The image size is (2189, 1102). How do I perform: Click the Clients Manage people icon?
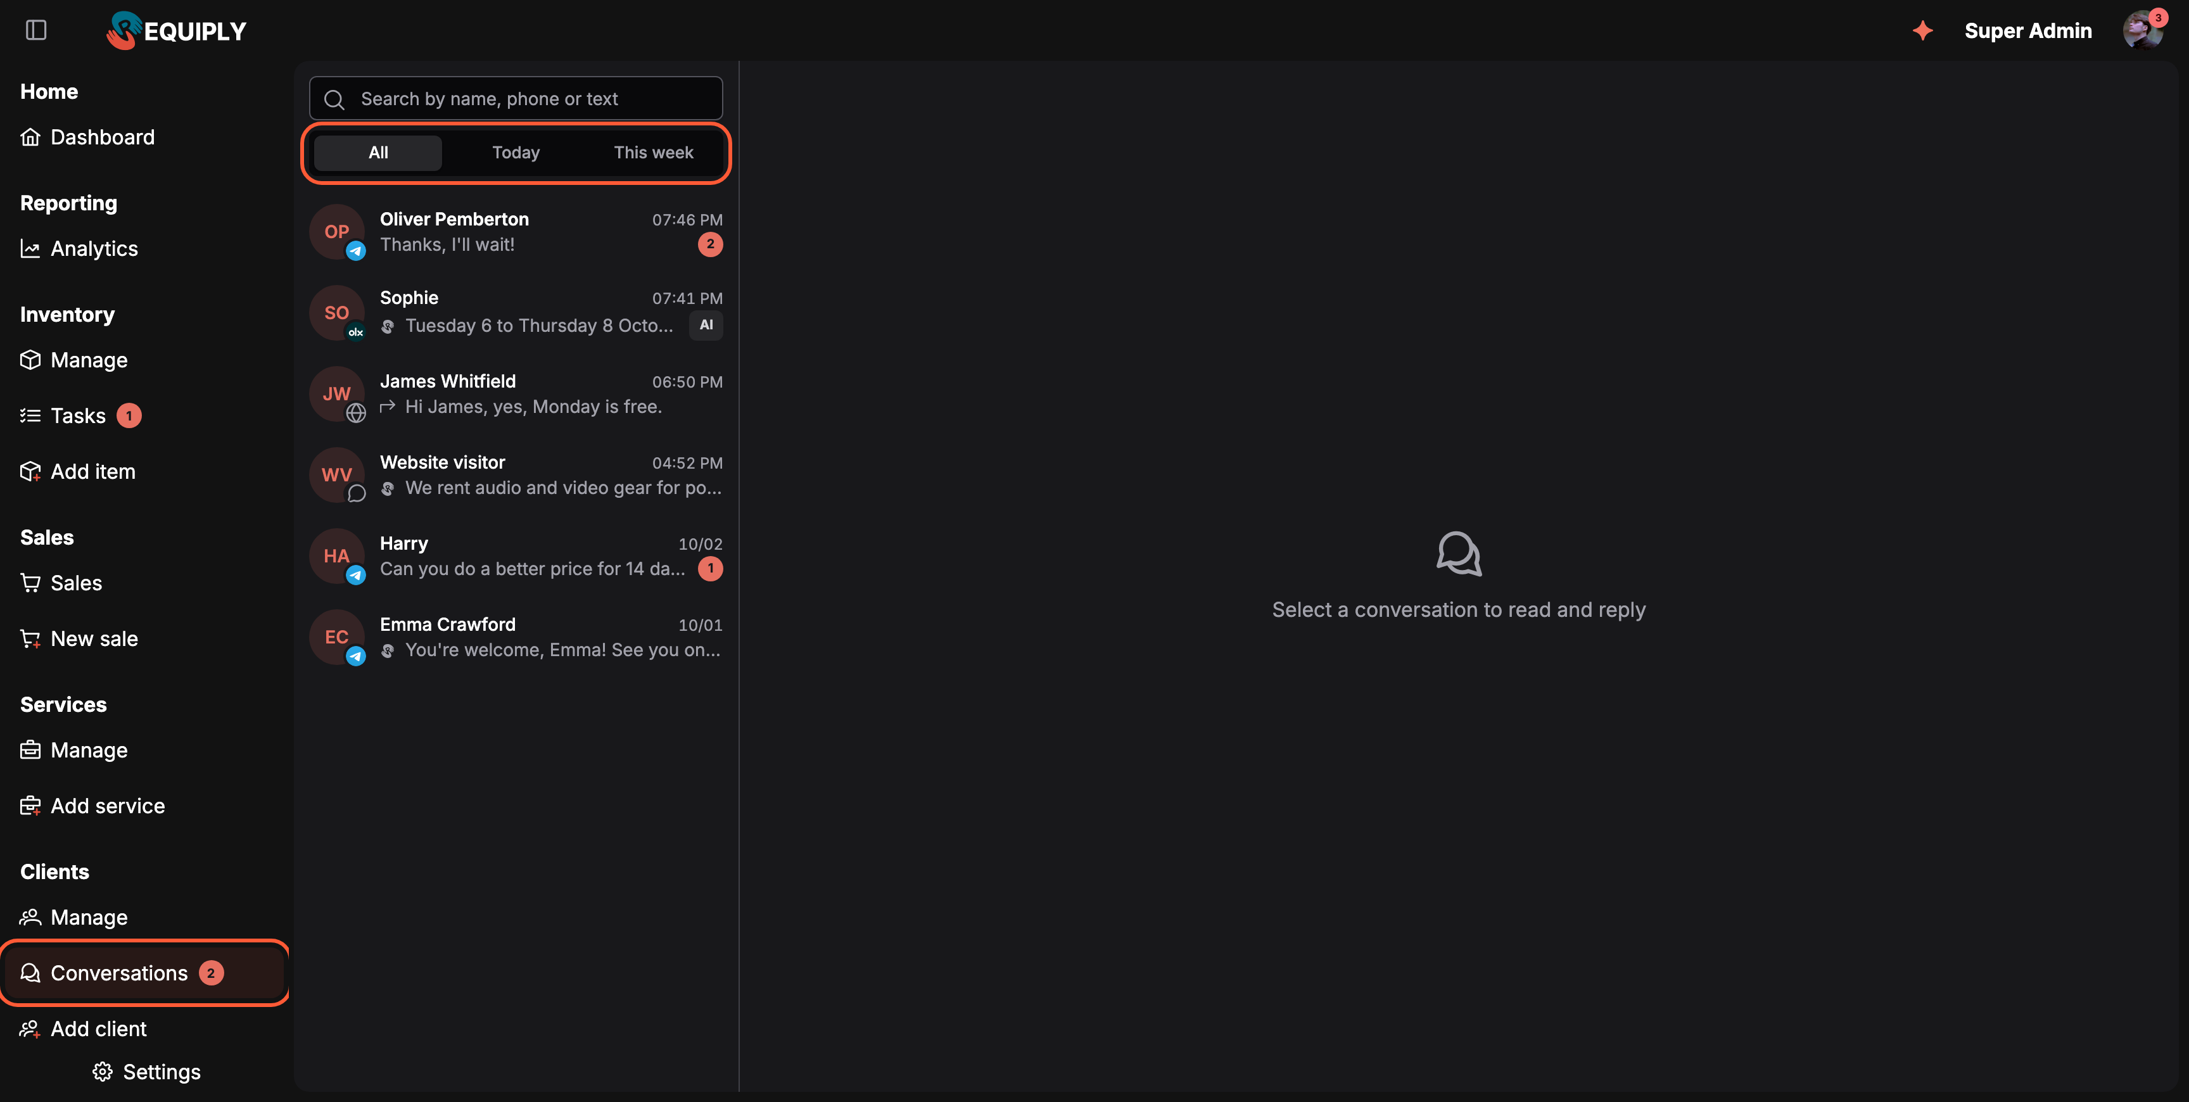coord(30,918)
